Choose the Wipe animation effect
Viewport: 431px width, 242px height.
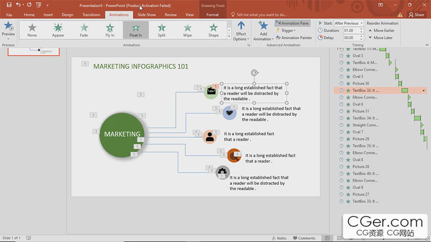tap(188, 30)
